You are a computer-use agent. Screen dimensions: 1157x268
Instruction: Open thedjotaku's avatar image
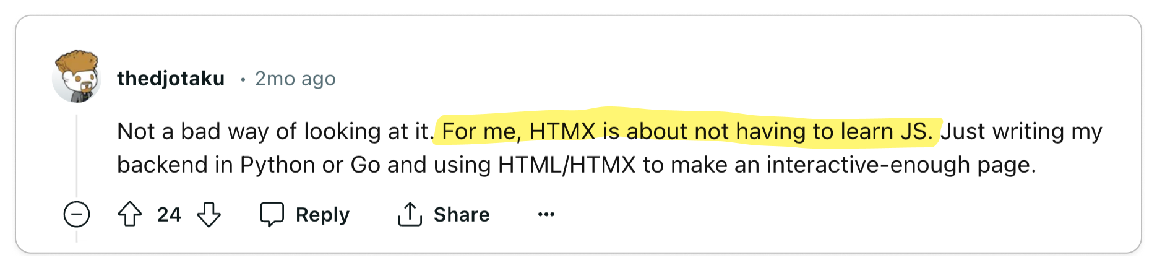click(77, 77)
